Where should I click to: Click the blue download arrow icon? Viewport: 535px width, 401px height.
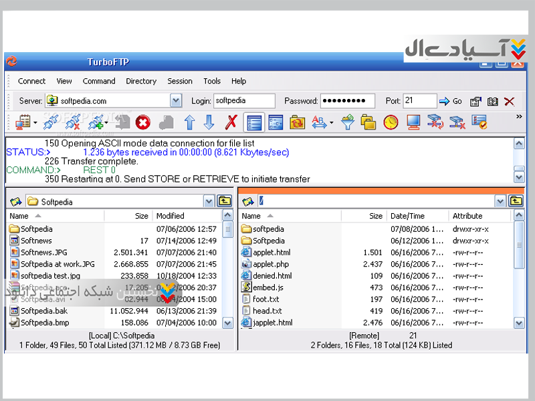(x=209, y=122)
